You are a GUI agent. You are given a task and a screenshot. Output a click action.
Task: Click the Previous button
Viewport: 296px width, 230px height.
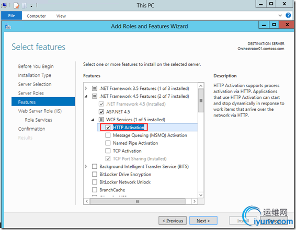point(173,221)
